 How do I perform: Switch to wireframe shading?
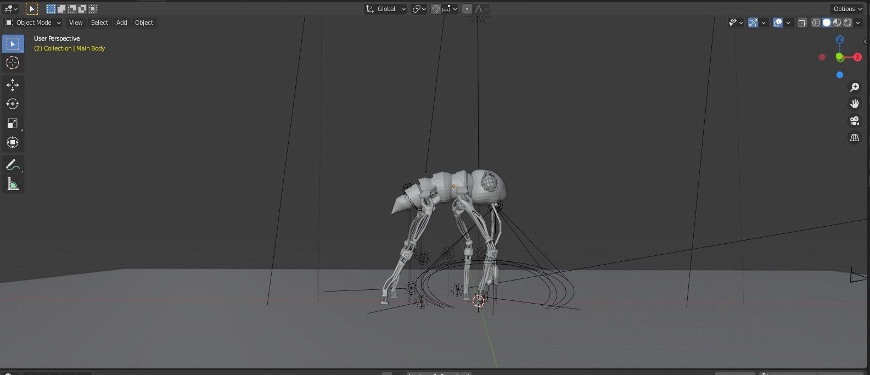point(816,23)
